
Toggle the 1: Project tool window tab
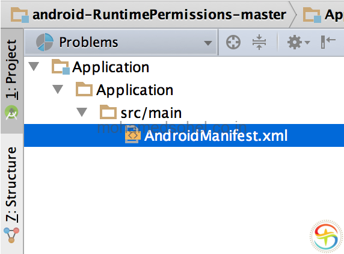point(11,81)
